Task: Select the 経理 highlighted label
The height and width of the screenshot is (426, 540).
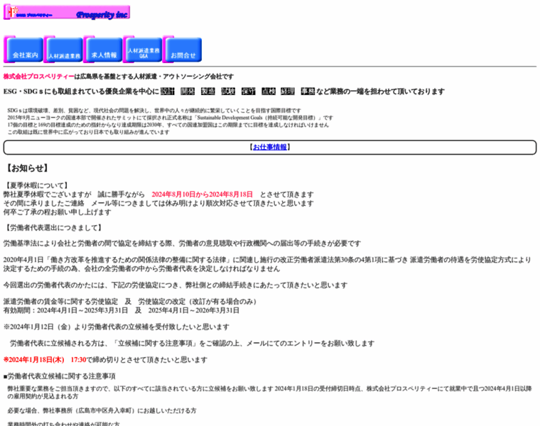Action: 288,91
